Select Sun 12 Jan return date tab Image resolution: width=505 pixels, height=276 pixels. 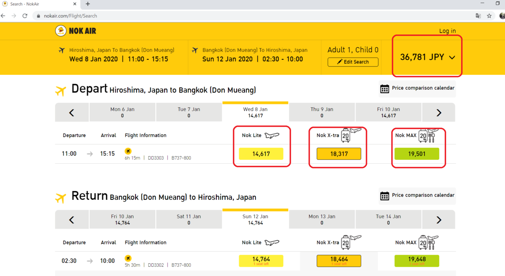[255, 219]
